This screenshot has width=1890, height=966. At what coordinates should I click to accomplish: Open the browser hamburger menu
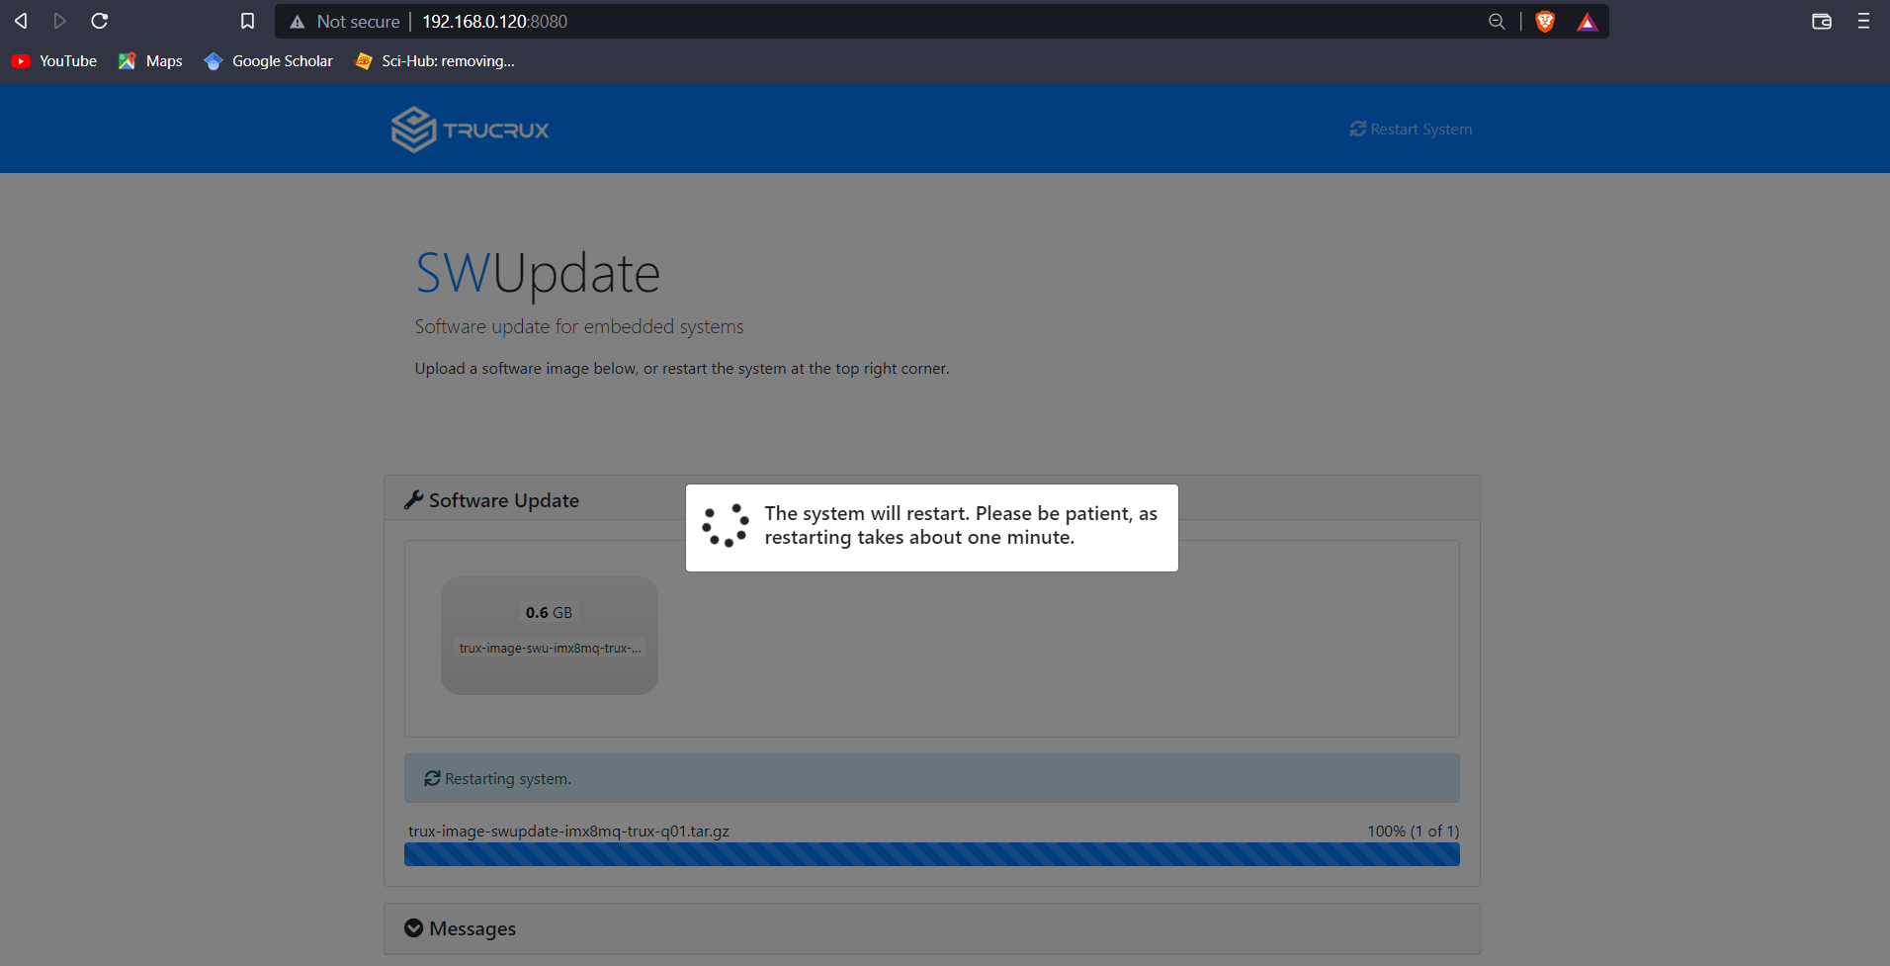click(x=1863, y=21)
